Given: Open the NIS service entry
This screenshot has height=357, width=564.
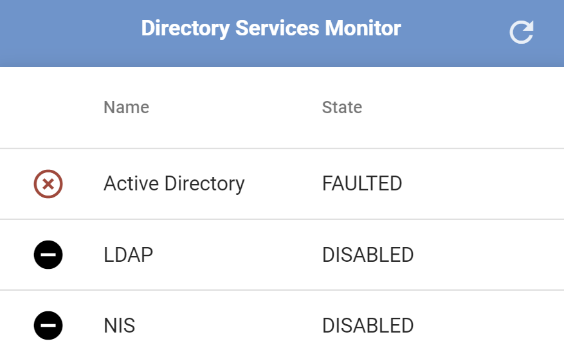Looking at the screenshot, I should [120, 325].
